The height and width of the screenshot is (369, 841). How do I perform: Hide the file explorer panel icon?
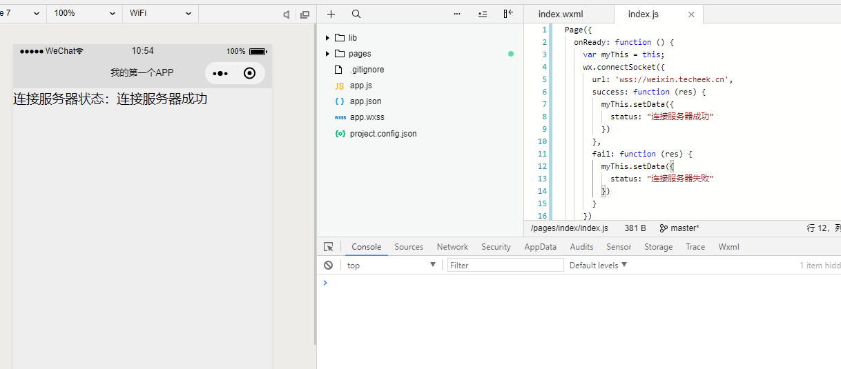[x=508, y=14]
